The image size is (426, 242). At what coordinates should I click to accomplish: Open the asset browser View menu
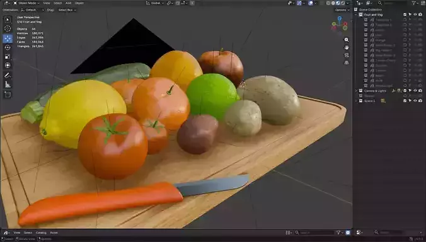tap(17, 233)
